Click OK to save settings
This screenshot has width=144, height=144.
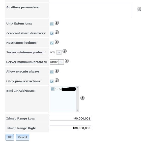coord(10,137)
